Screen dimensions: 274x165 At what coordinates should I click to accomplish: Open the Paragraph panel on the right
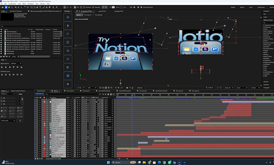(x=266, y=88)
